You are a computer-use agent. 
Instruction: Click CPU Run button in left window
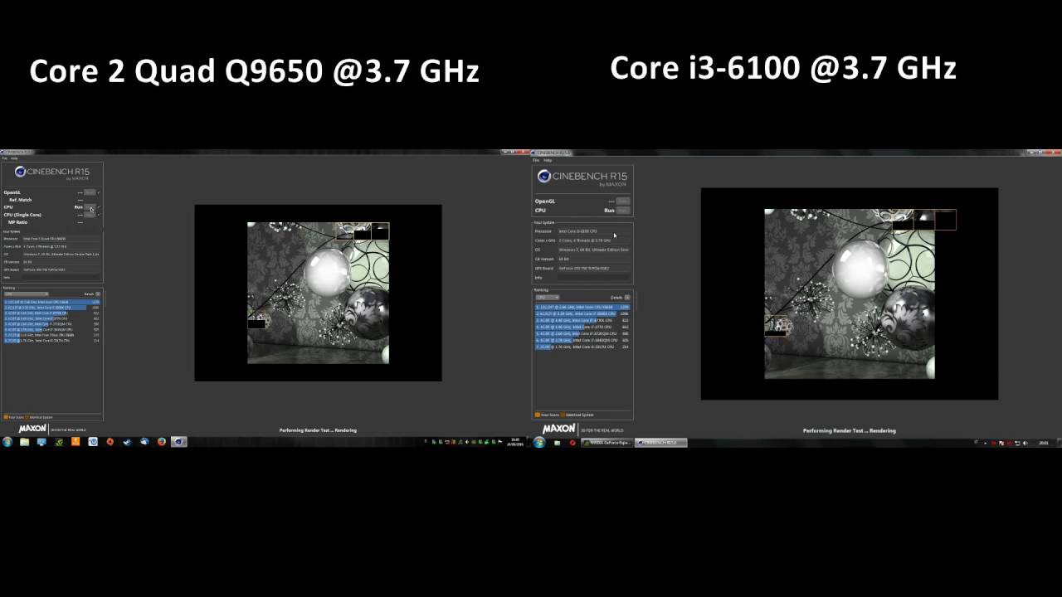(90, 207)
